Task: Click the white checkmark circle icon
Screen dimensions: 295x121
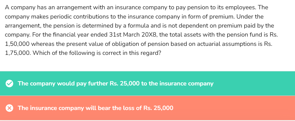Action: (9, 84)
